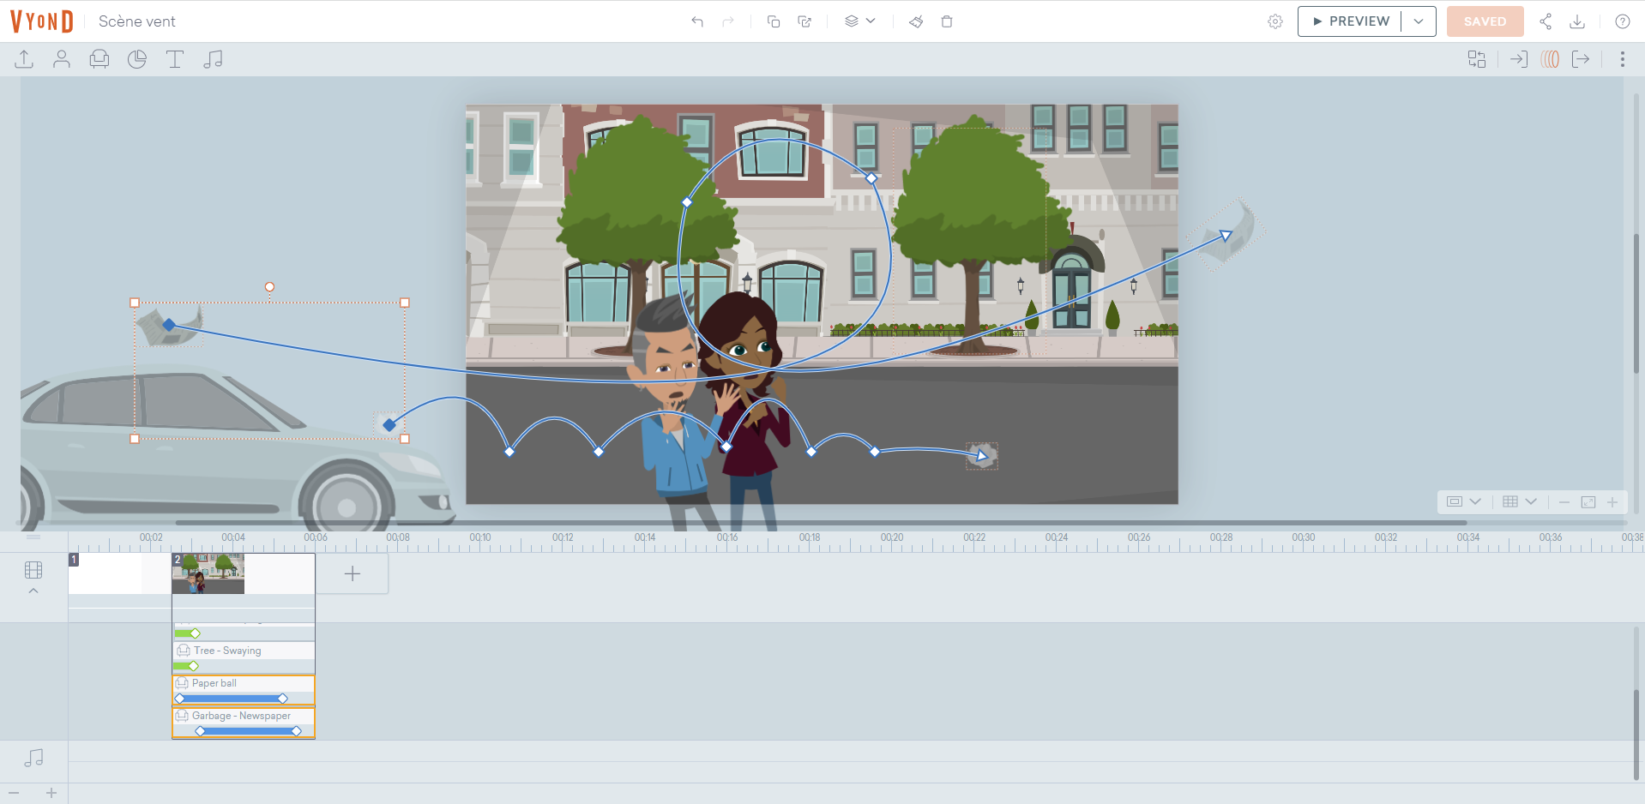This screenshot has width=1645, height=804.
Task: Open the Upload asset icon
Action: coord(24,59)
